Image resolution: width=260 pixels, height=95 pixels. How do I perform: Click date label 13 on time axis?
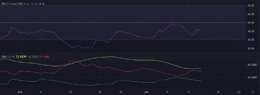[x=70, y=92]
